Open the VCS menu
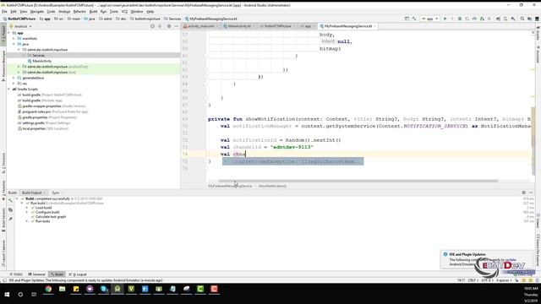 coord(124,12)
